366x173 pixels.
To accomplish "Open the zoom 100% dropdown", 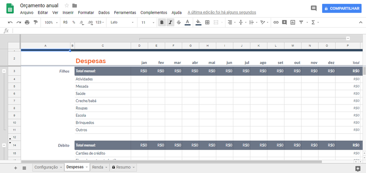I will [51, 22].
